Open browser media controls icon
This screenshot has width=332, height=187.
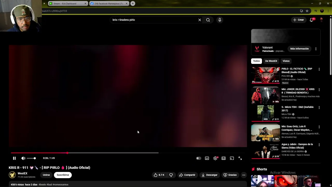coord(316,11)
